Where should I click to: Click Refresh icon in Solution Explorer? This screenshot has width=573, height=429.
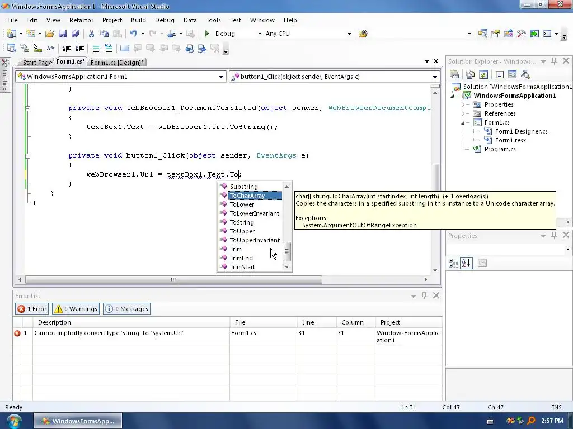(x=483, y=74)
